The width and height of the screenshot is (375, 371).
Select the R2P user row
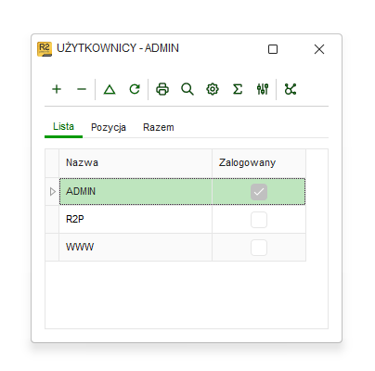182,220
